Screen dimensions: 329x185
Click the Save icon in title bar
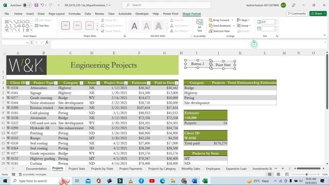(x=36, y=5)
